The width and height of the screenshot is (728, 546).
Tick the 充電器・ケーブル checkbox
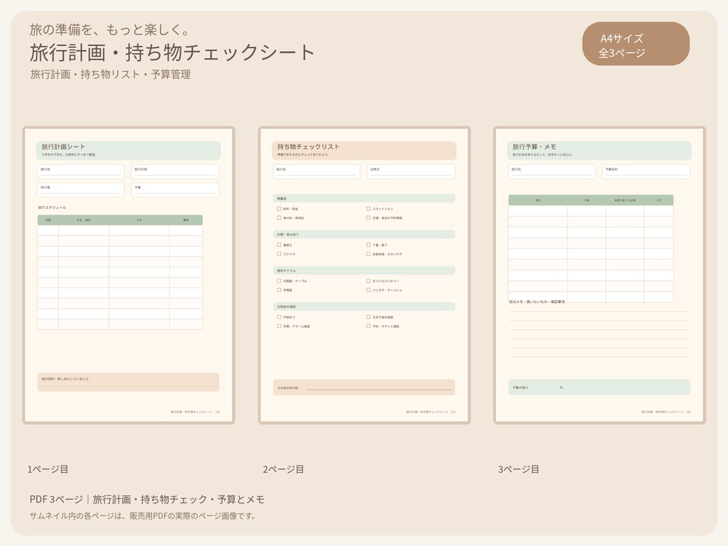(x=279, y=281)
